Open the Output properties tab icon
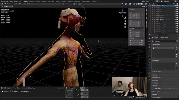This screenshot has height=100, width=179. [149, 44]
